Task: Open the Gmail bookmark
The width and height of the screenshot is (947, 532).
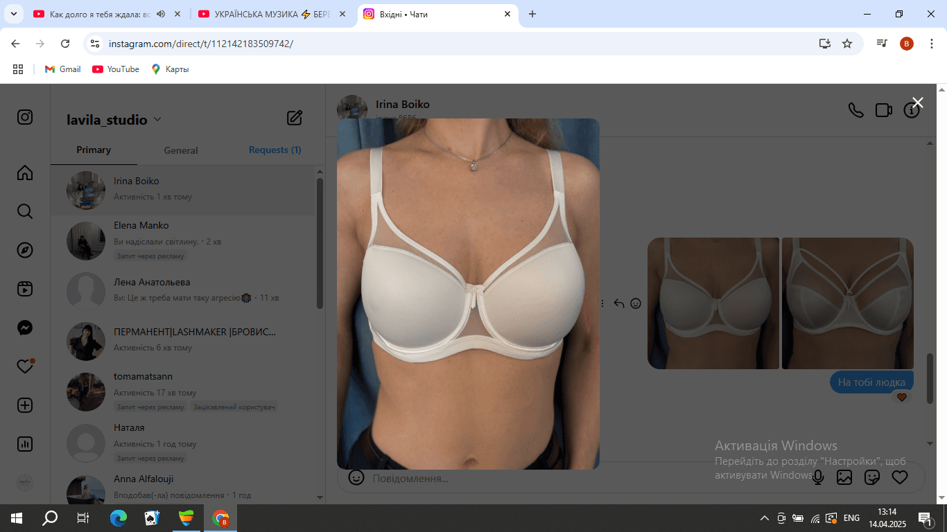Action: 62,69
